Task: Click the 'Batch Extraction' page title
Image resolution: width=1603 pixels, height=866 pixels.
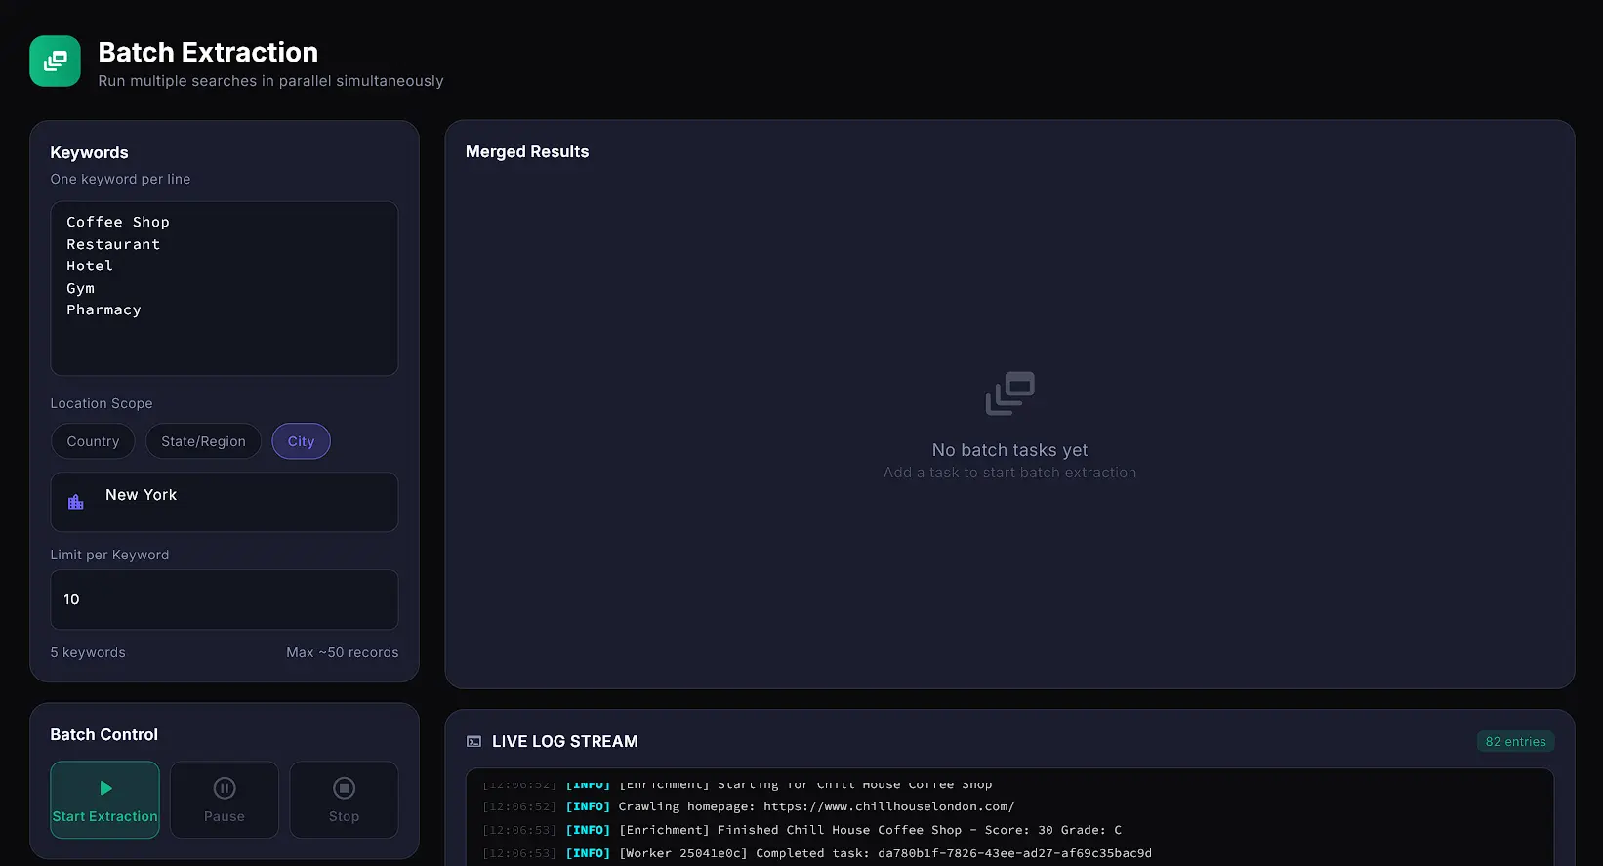Action: click(208, 53)
